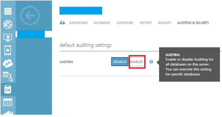Open the All Items grid icon
222x117 pixels.
click(8, 11)
